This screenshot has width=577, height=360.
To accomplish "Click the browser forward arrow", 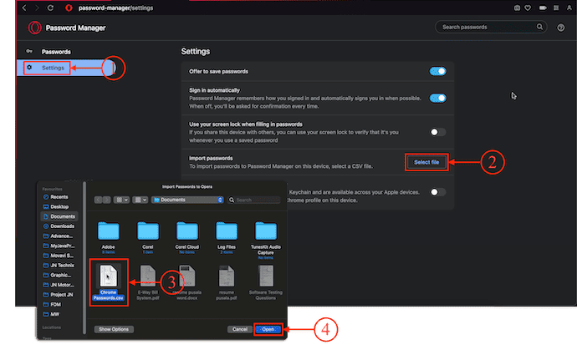I will coord(37,8).
